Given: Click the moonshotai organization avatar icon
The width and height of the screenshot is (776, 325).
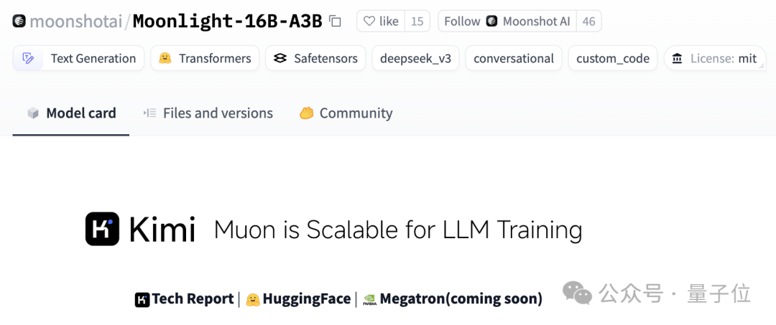Looking at the screenshot, I should click(19, 22).
